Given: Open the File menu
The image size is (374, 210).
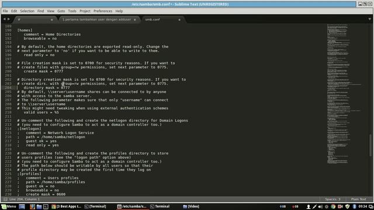Looking at the screenshot, I should (5, 11).
